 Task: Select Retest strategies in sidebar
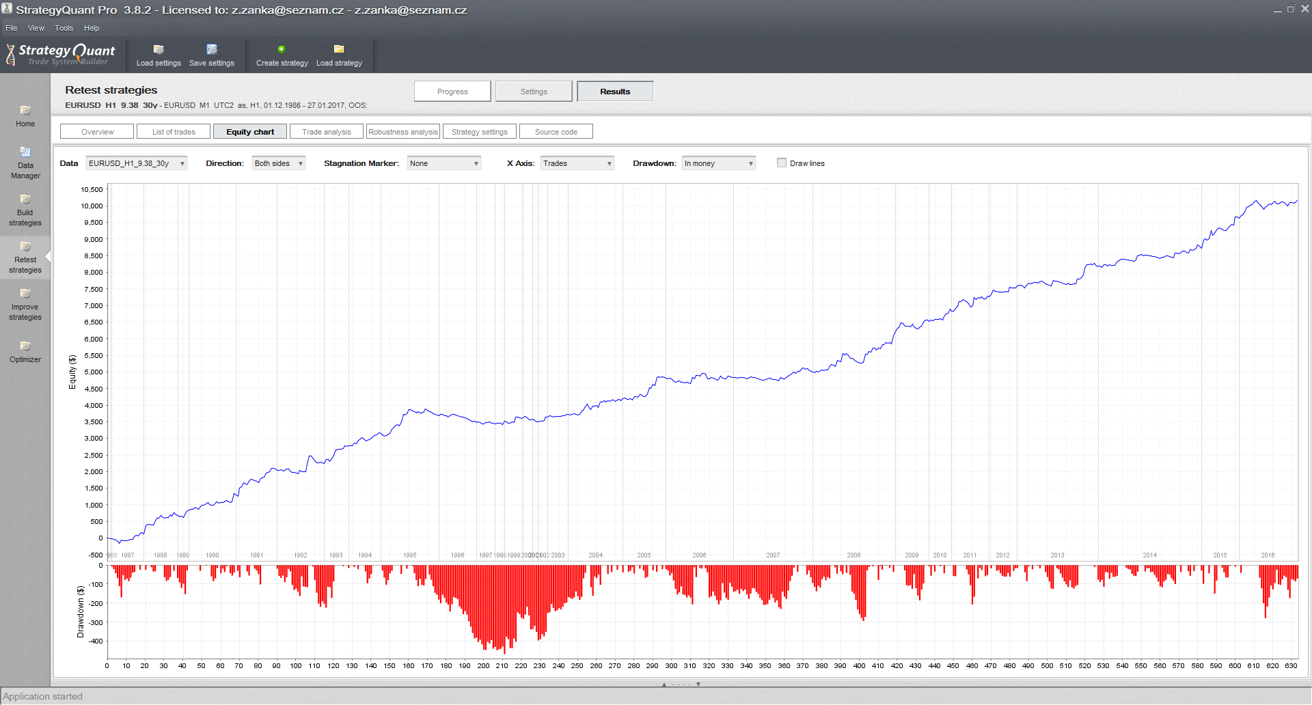point(25,257)
